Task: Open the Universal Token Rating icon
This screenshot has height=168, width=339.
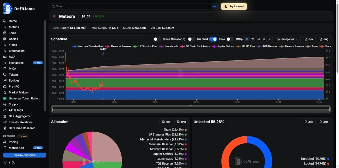Action: click(x=5, y=99)
